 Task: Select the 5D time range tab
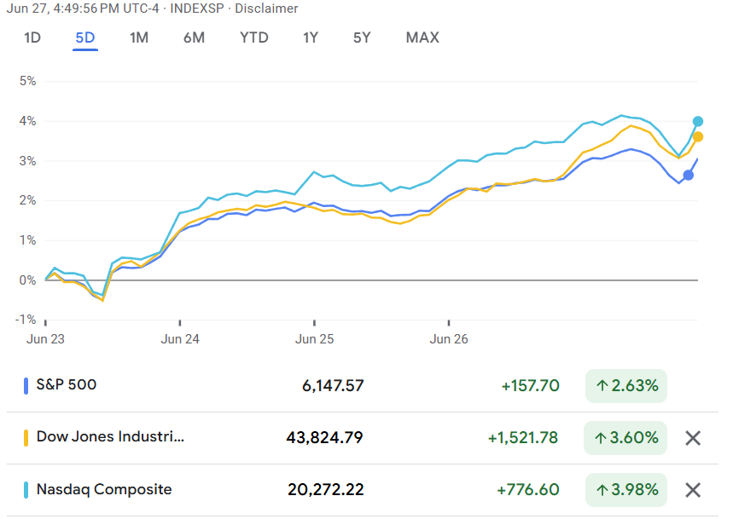(x=85, y=37)
